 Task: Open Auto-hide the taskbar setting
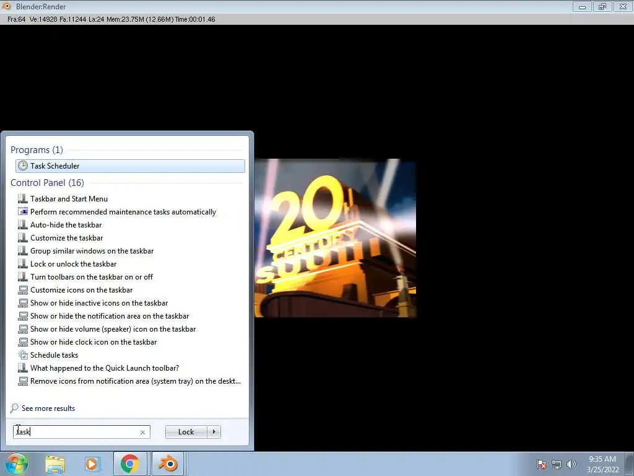pyautogui.click(x=66, y=224)
